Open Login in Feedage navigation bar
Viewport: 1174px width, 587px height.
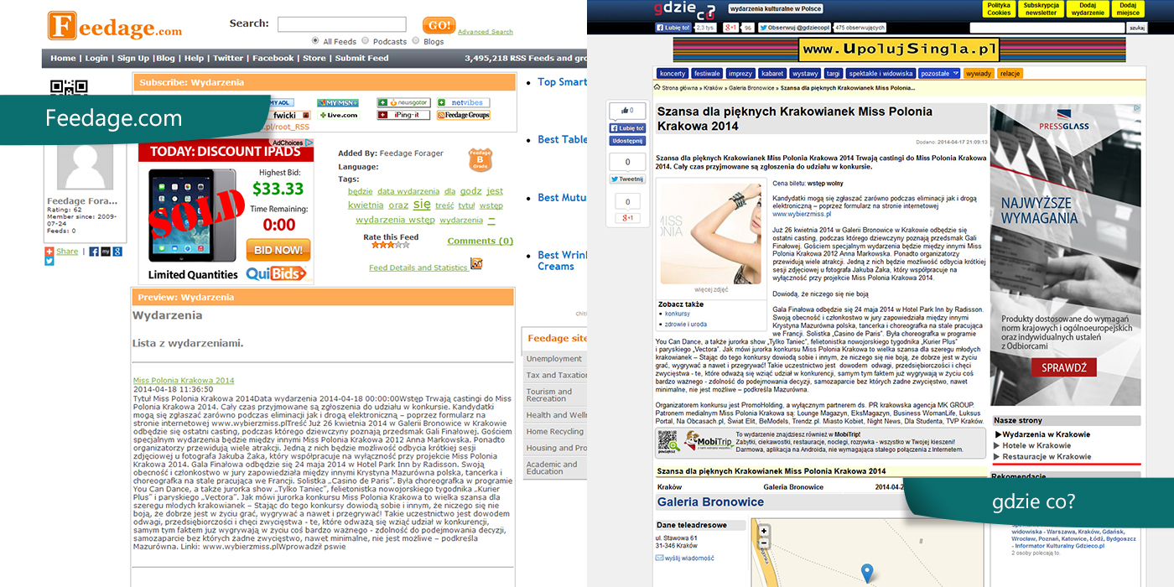pos(96,59)
